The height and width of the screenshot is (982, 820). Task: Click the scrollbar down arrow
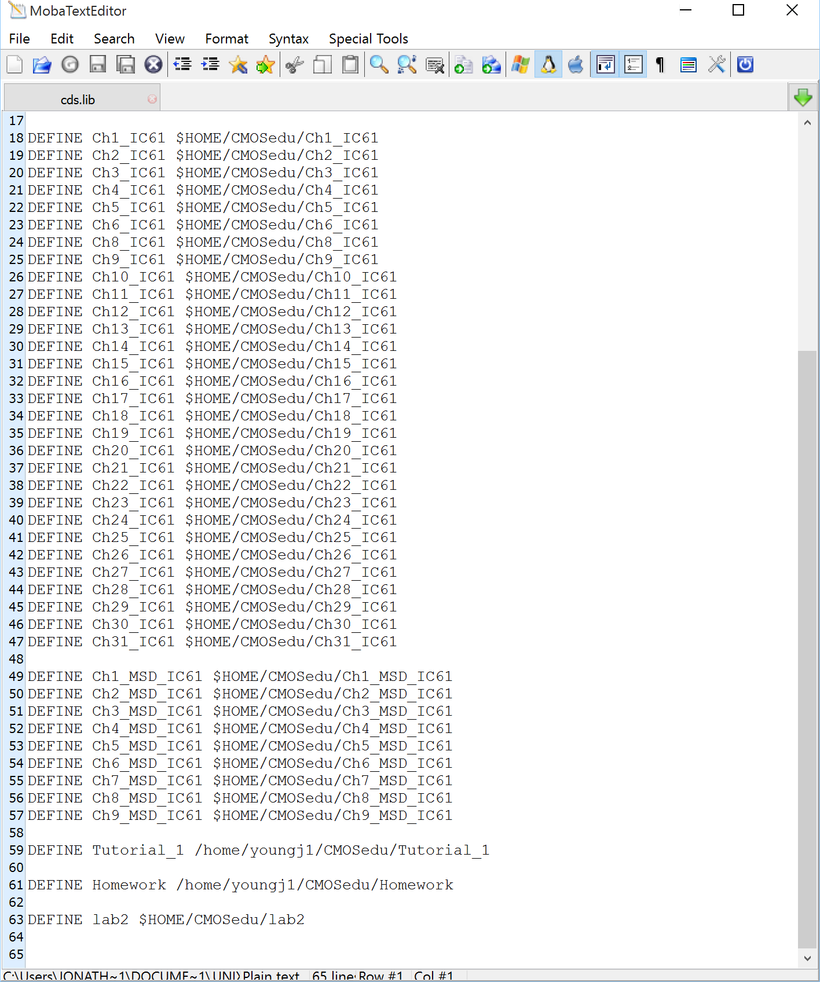point(807,958)
